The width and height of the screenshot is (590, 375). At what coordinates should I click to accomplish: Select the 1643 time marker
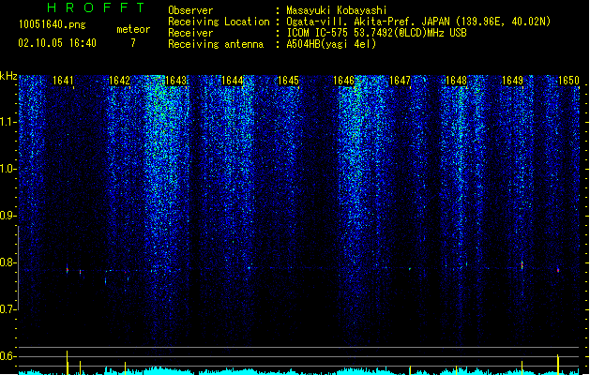tap(175, 81)
